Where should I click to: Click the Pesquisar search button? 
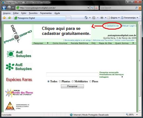tap(72, 86)
